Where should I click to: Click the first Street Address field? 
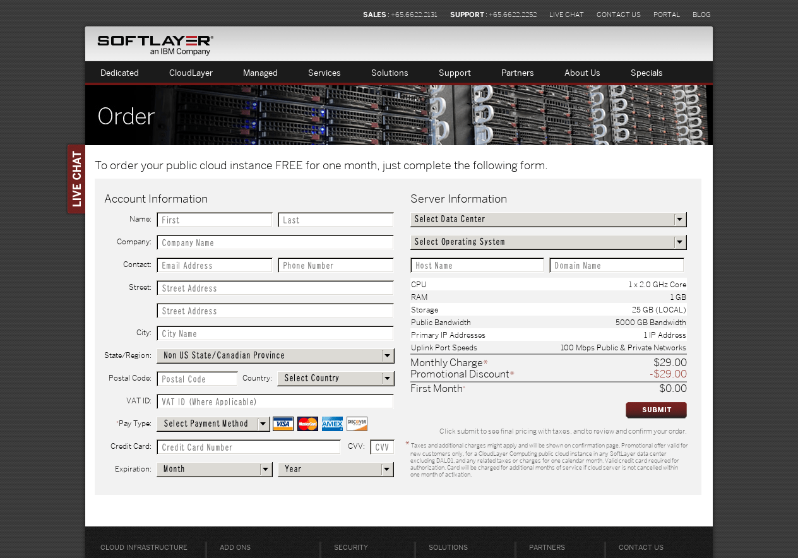point(275,288)
